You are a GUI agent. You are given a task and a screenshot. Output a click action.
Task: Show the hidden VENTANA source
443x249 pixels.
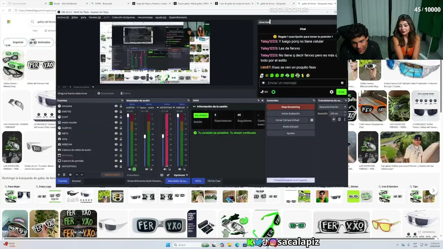[x=116, y=155]
